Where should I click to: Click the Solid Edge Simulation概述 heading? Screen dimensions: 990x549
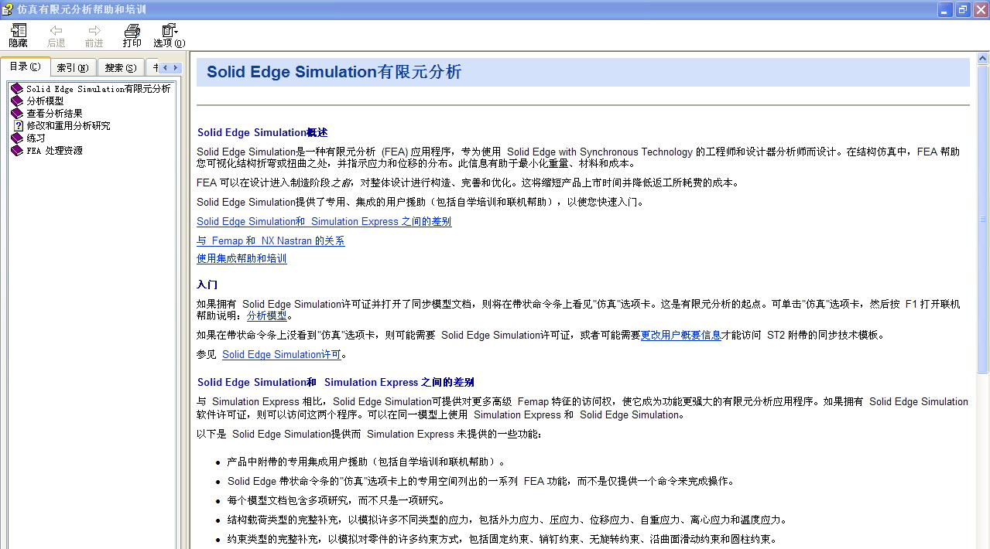[262, 133]
